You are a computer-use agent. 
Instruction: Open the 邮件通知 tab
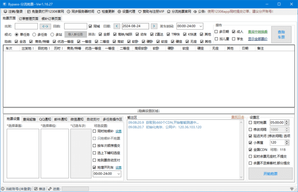coord(60,119)
